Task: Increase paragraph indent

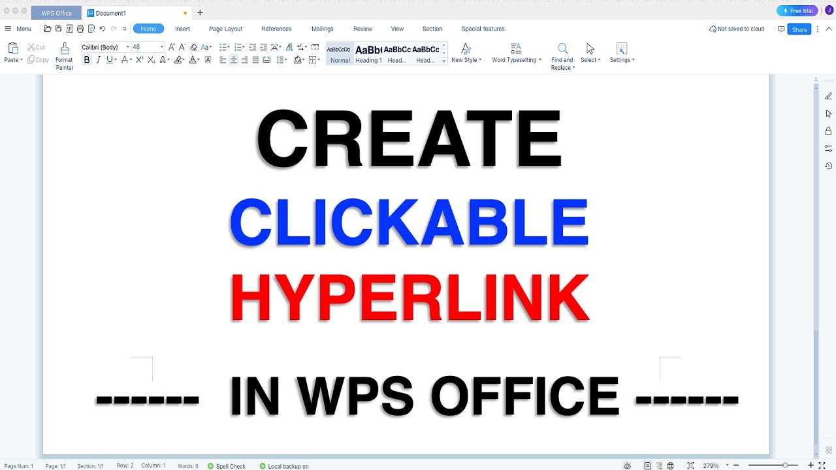Action: [x=263, y=47]
